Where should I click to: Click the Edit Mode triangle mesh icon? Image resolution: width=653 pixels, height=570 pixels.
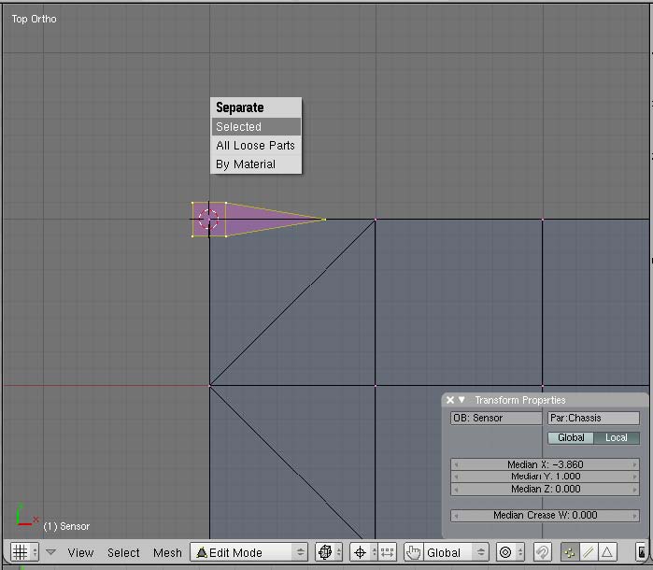coord(202,552)
